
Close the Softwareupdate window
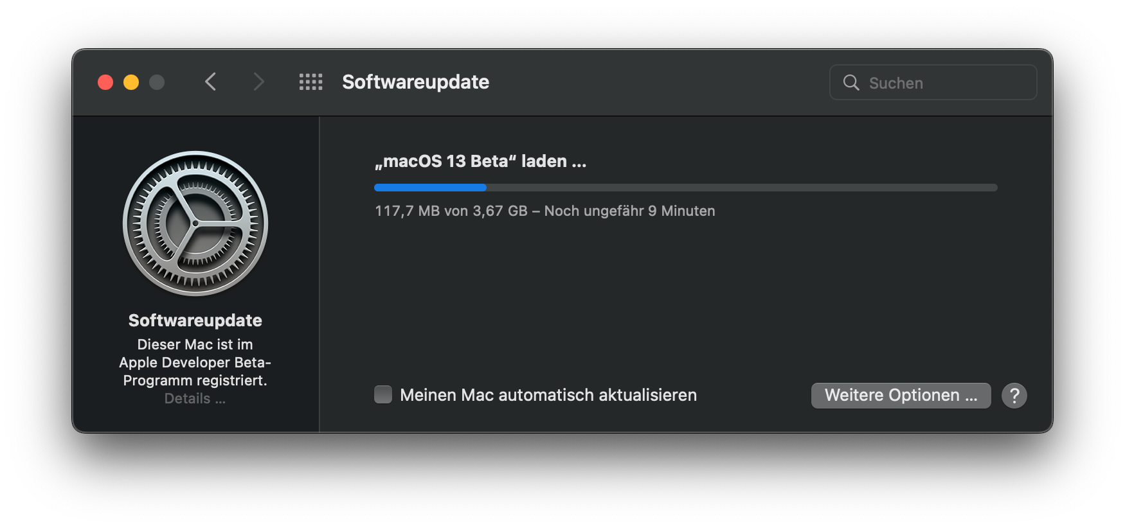point(105,82)
